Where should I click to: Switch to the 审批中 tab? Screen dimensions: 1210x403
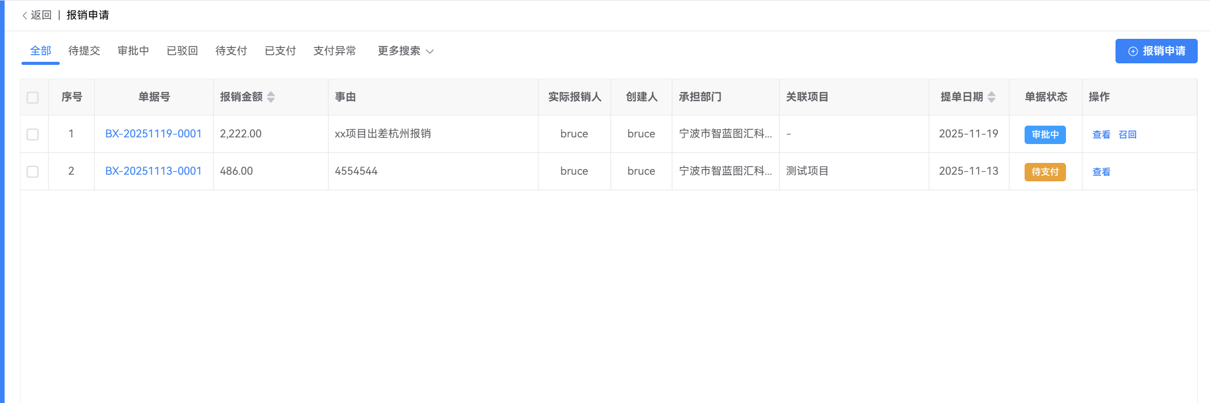pyautogui.click(x=133, y=51)
